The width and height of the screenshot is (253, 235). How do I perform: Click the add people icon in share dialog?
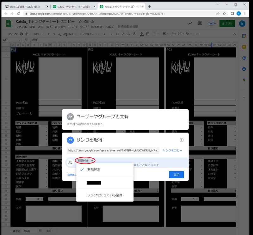click(x=70, y=117)
